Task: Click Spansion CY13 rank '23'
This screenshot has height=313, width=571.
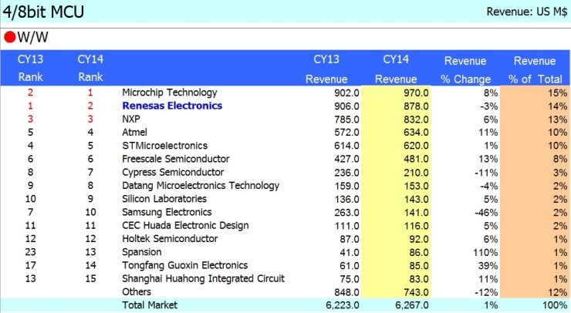Action: [x=31, y=252]
